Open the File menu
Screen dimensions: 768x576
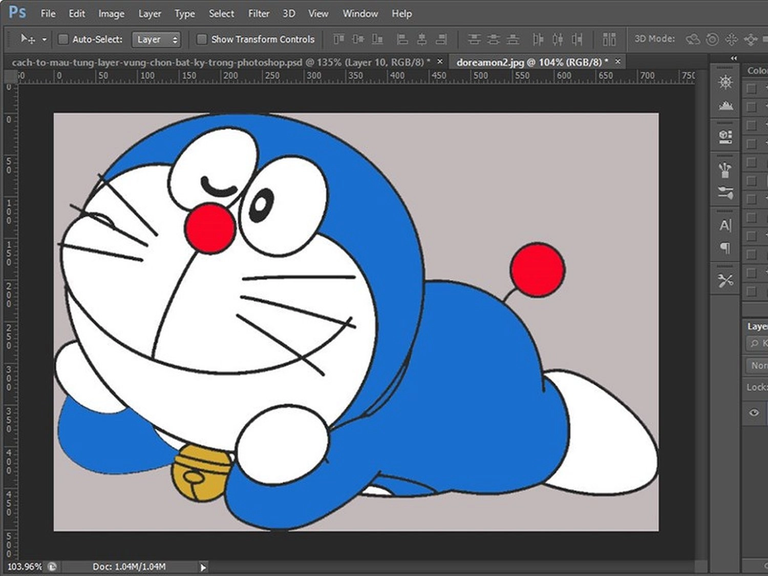pos(48,13)
